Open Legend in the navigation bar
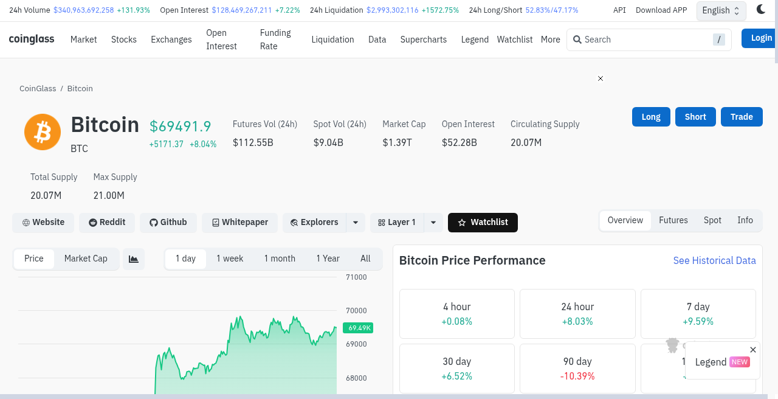 point(475,40)
